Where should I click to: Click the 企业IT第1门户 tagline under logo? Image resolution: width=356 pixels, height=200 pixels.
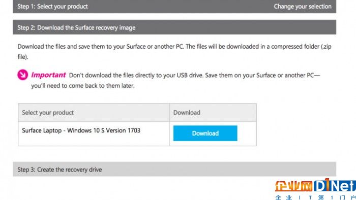click(315, 197)
